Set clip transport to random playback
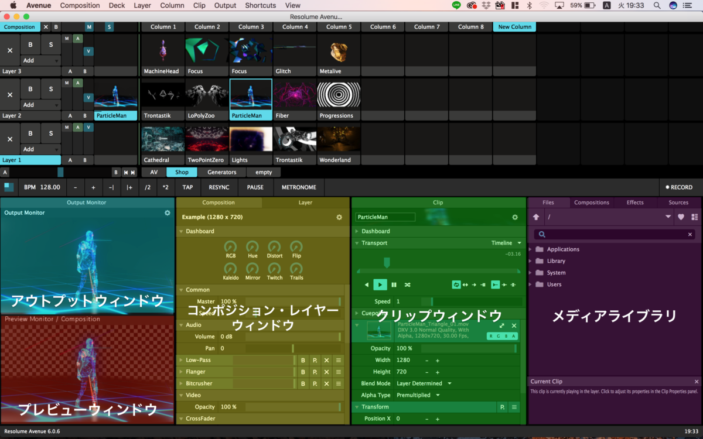The height and width of the screenshot is (439, 703). click(407, 285)
